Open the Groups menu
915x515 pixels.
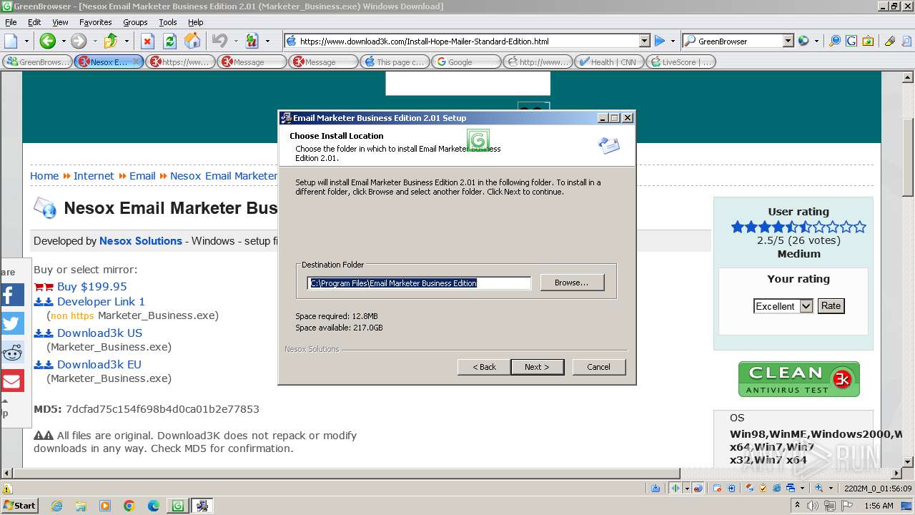[x=135, y=22]
